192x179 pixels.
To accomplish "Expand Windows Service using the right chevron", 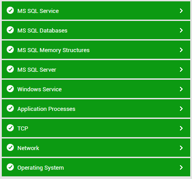I will [181, 89].
